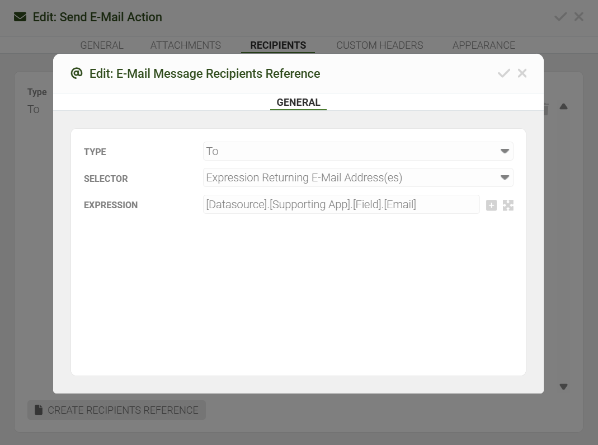This screenshot has height=445, width=598.
Task: Click the @ icon in the Recipients Reference title
Action: (77, 73)
